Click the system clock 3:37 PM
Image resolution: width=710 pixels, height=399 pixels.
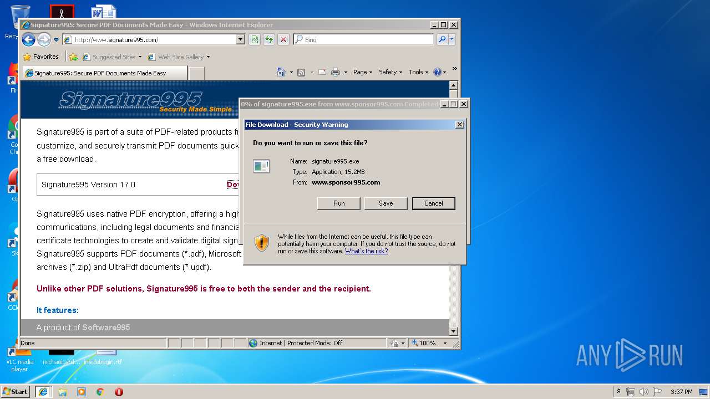681,392
